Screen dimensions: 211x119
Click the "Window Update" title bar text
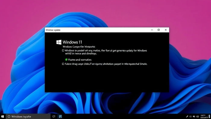53,30
